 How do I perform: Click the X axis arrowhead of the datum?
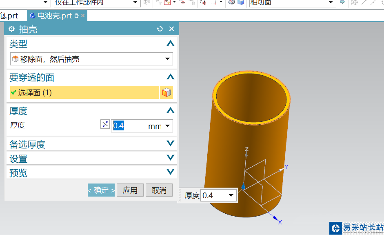click(275, 218)
